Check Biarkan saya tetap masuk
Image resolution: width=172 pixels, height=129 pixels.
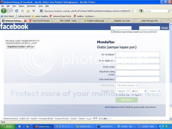(112, 32)
